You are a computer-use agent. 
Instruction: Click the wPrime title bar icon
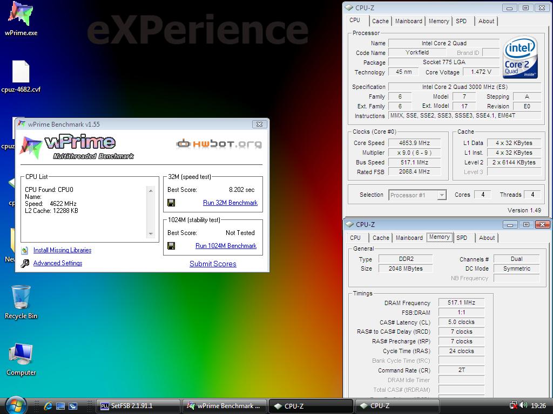[x=22, y=124]
